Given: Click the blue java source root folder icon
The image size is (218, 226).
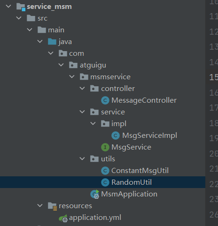Looking at the screenshot, I should (52, 42).
